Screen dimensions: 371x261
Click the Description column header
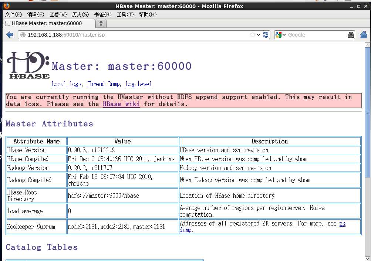270,141
